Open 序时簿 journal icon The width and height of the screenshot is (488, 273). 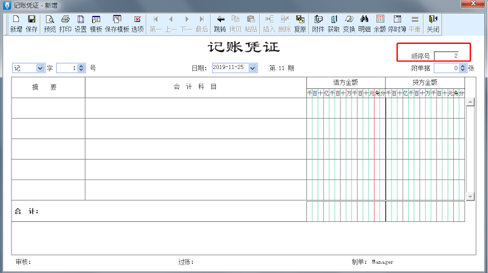point(397,24)
